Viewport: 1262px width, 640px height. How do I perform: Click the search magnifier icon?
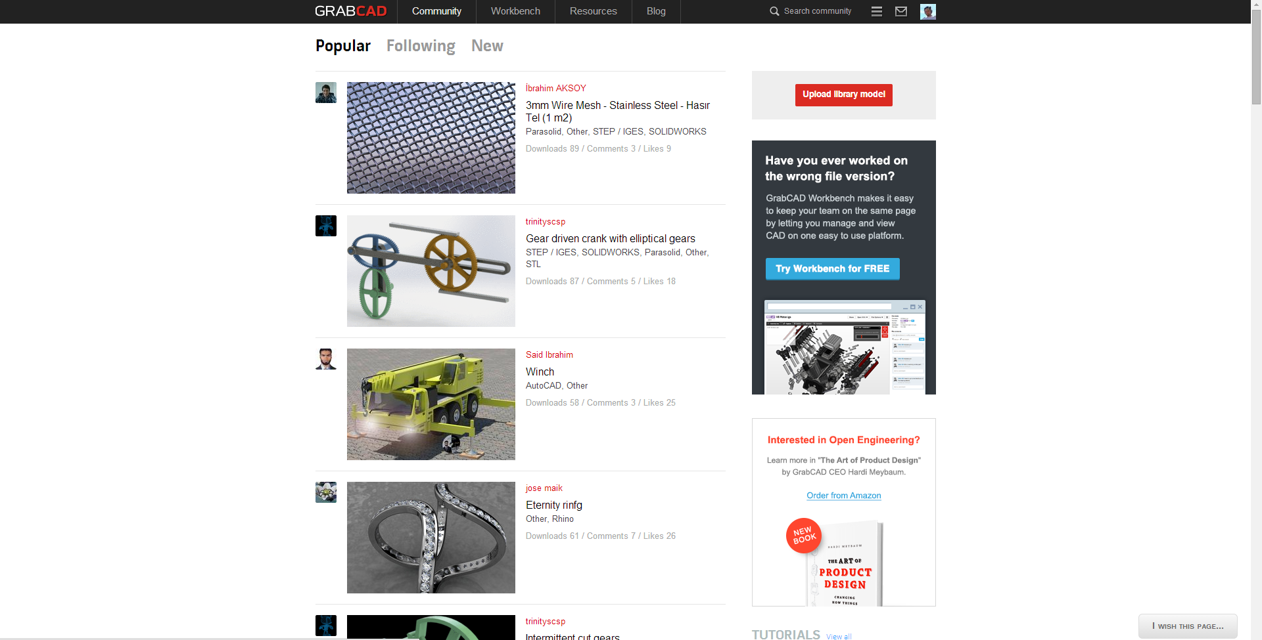(774, 11)
